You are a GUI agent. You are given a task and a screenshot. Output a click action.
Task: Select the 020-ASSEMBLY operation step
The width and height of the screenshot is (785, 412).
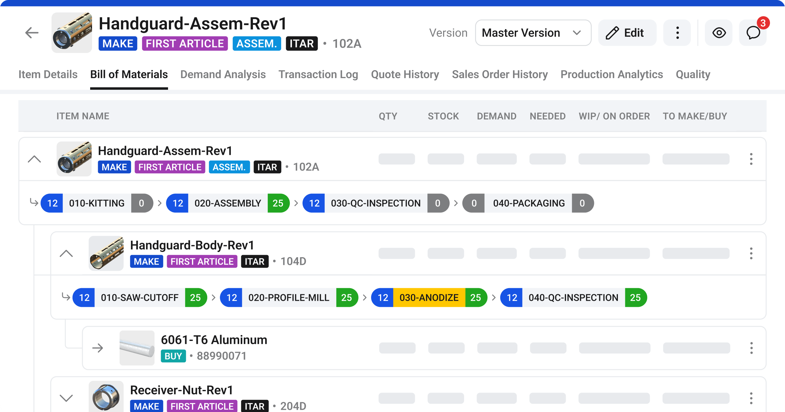pyautogui.click(x=228, y=203)
